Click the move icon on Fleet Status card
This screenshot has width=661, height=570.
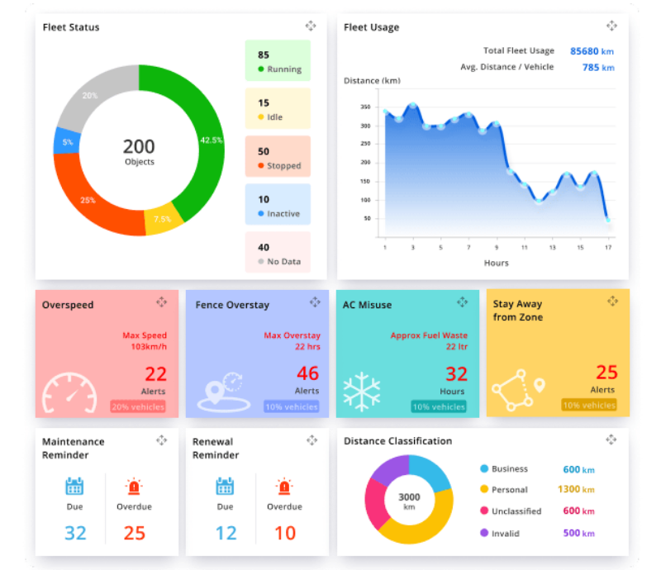pos(310,26)
